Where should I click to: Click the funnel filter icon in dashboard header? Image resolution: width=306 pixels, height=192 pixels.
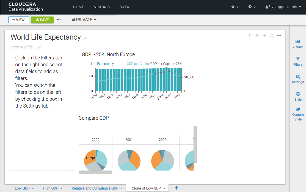pos(250,35)
